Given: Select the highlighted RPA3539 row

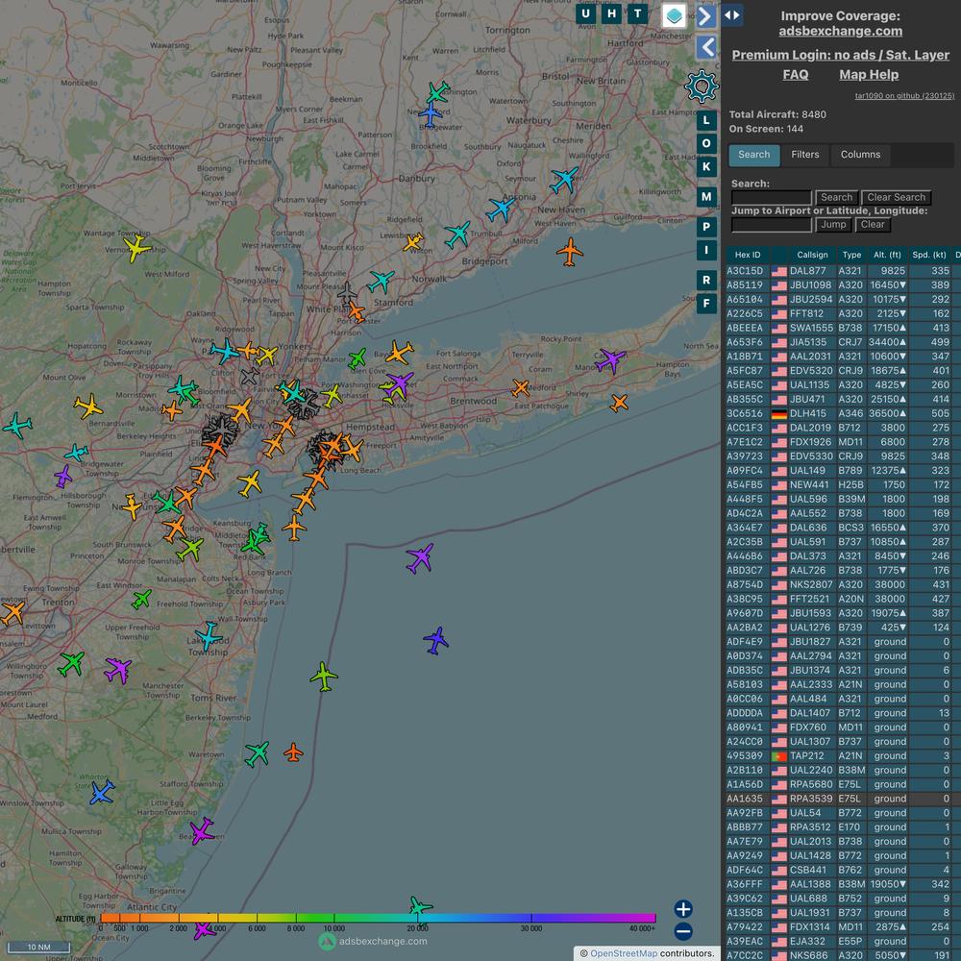Looking at the screenshot, I should (843, 800).
